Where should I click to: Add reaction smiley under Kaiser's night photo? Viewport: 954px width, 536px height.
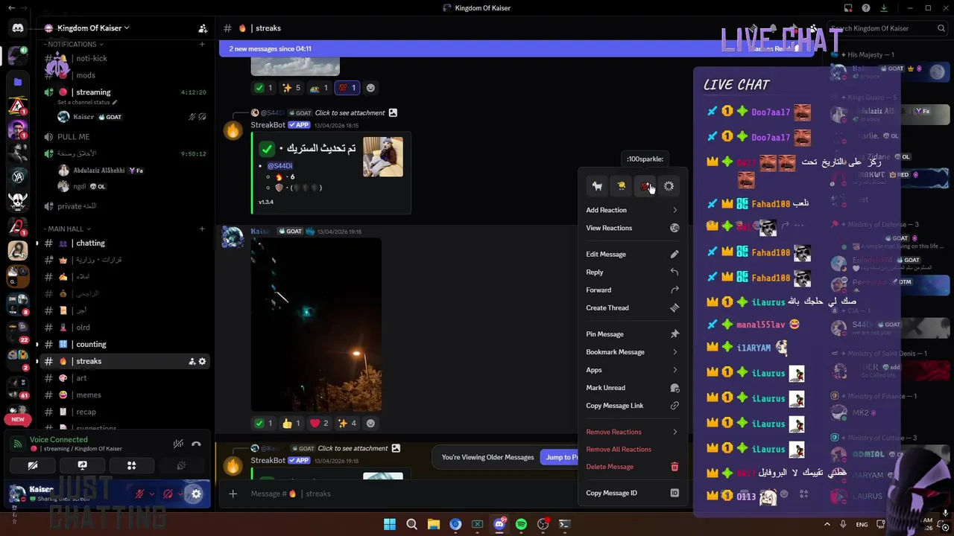(x=370, y=424)
